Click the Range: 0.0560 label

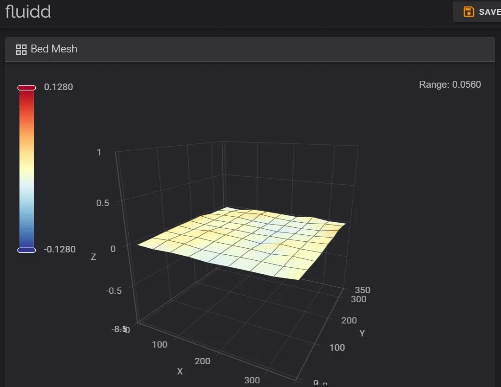click(450, 84)
